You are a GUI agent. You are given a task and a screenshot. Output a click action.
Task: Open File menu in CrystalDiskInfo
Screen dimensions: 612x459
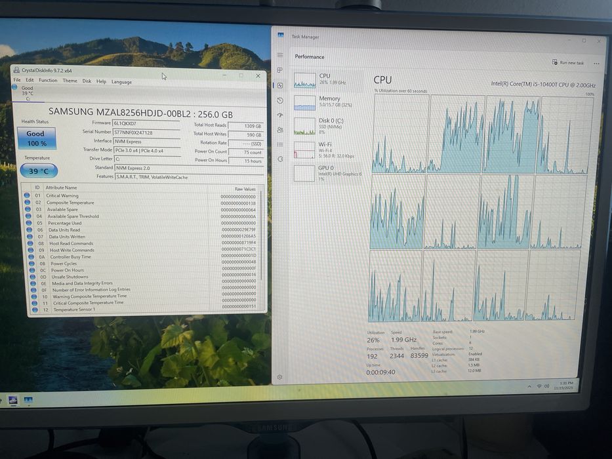pyautogui.click(x=17, y=79)
